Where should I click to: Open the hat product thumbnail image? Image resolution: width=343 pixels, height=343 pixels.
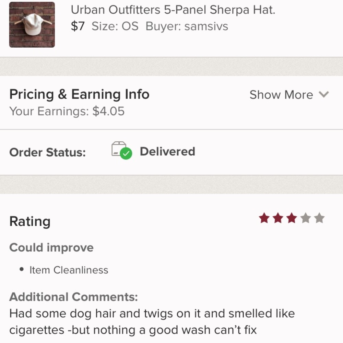click(32, 24)
